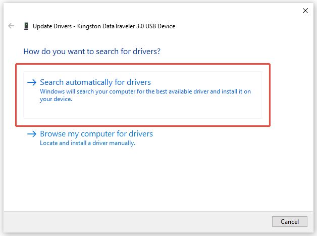The image size is (317, 236).
Task: Click the arrow icon beside Search automatically
Action: 32,82
